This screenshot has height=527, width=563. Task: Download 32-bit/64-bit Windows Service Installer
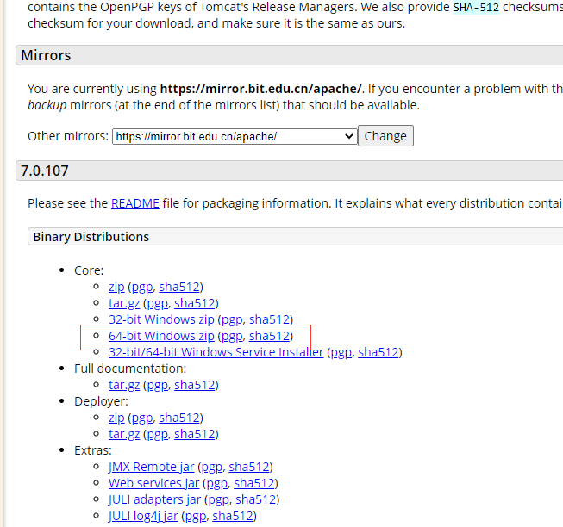coord(216,352)
